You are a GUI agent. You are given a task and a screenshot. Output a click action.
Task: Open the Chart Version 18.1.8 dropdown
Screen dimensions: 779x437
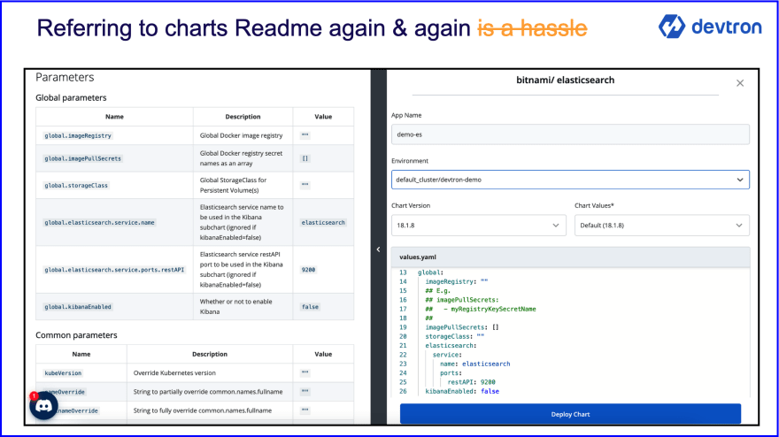(x=478, y=226)
